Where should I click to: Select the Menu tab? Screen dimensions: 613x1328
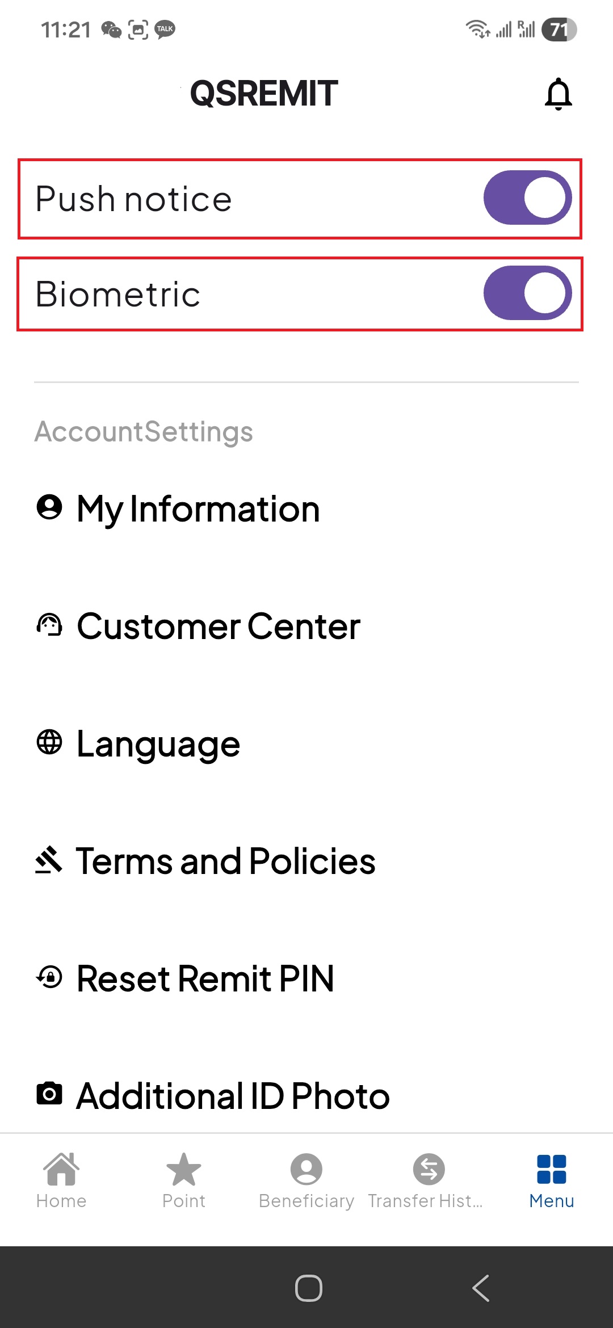551,1180
